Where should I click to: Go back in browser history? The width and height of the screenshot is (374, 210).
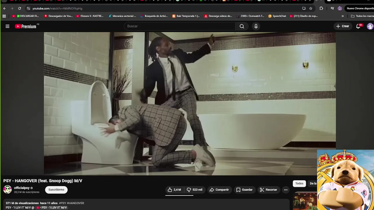4,8
